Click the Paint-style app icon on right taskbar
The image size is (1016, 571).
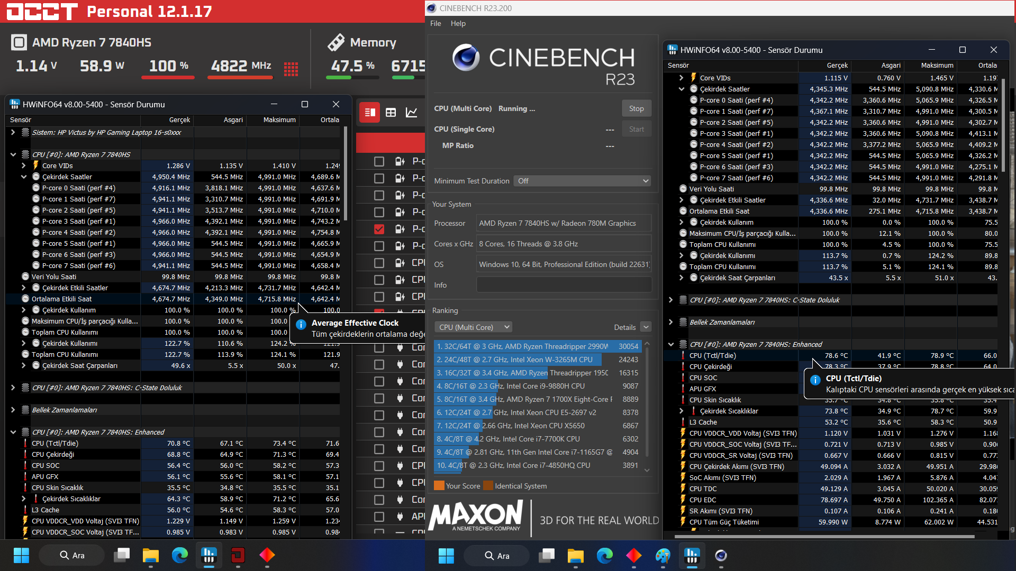663,556
